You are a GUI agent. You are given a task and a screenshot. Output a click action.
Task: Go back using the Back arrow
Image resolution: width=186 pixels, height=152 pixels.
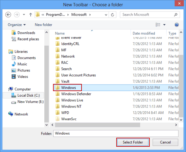click(x=8, y=15)
